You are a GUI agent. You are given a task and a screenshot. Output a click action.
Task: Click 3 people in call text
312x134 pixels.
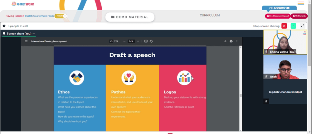click(18, 26)
